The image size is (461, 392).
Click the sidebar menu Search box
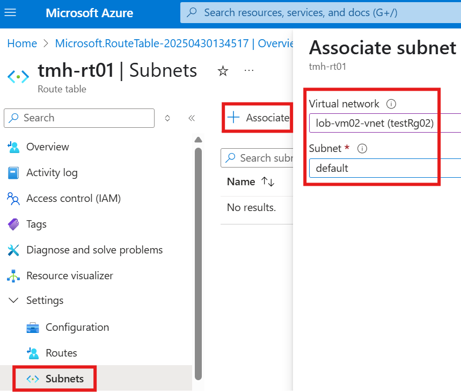tap(79, 118)
